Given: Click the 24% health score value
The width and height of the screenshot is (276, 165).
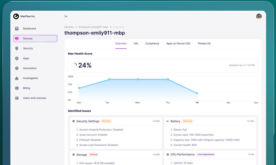Looking at the screenshot, I should click(85, 65).
